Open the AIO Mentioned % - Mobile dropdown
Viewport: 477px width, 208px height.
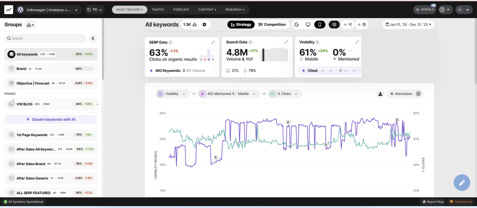pyautogui.click(x=229, y=94)
